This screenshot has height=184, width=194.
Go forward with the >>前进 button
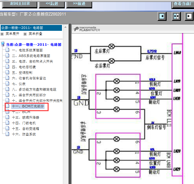(79, 4)
